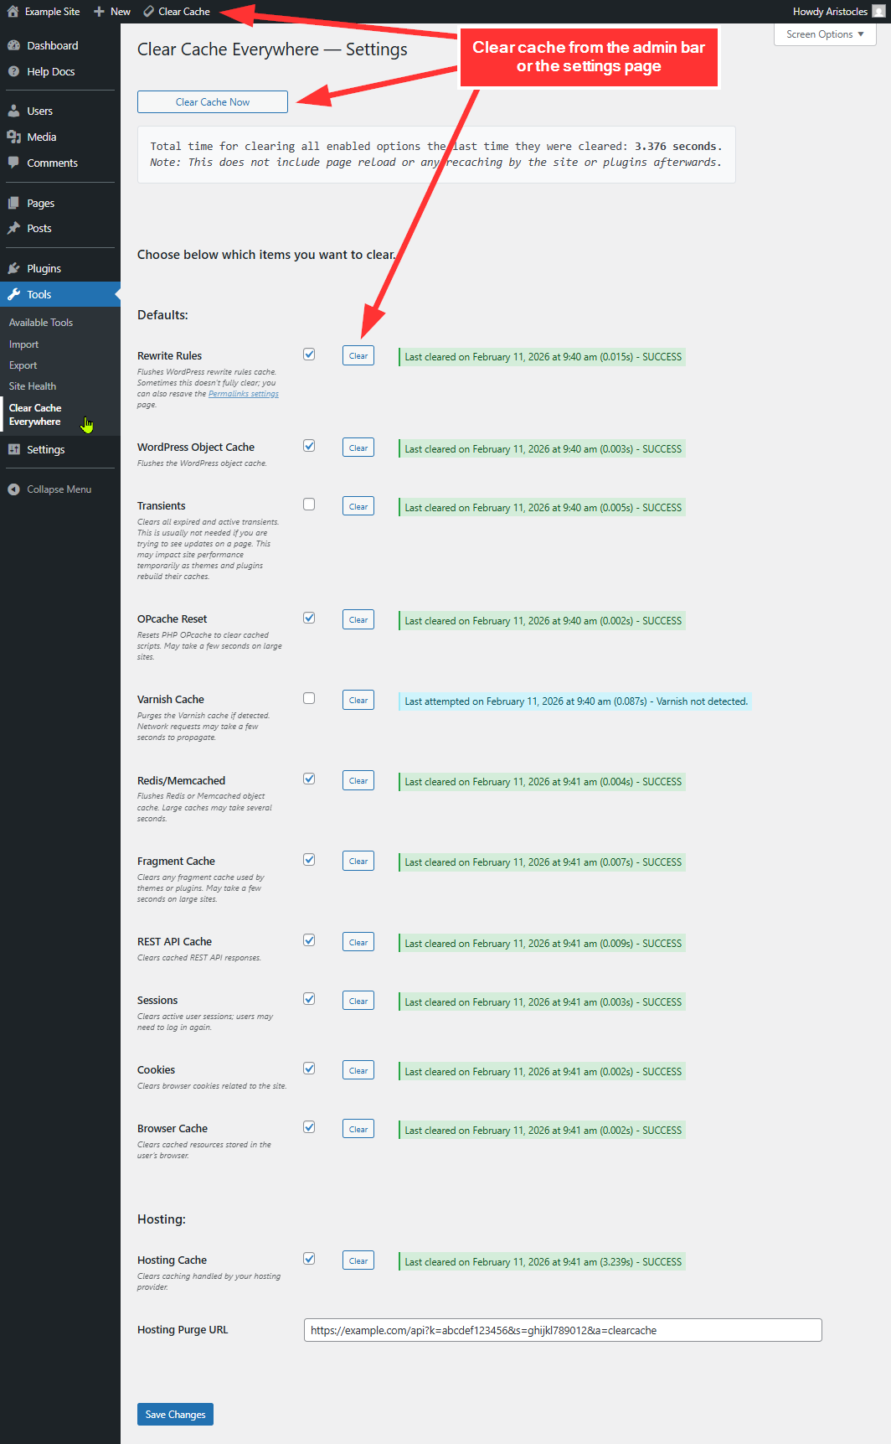The image size is (891, 1444).
Task: Click Clear button for Fragment Cache
Action: [x=358, y=862]
